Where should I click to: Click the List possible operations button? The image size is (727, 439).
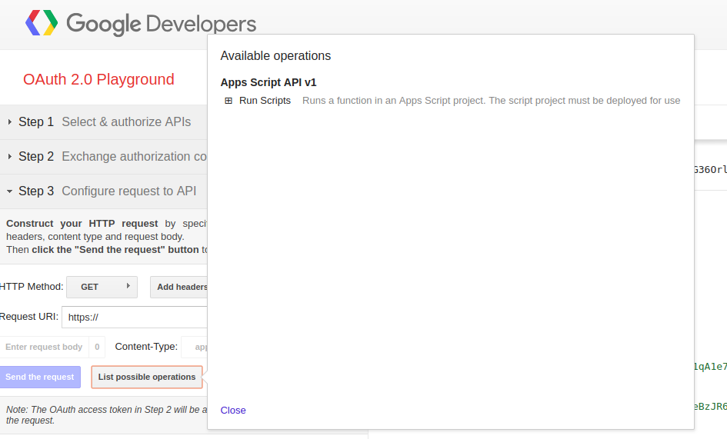coord(147,377)
